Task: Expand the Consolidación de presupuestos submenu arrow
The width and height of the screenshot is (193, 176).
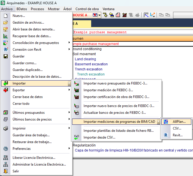Action: point(69,43)
